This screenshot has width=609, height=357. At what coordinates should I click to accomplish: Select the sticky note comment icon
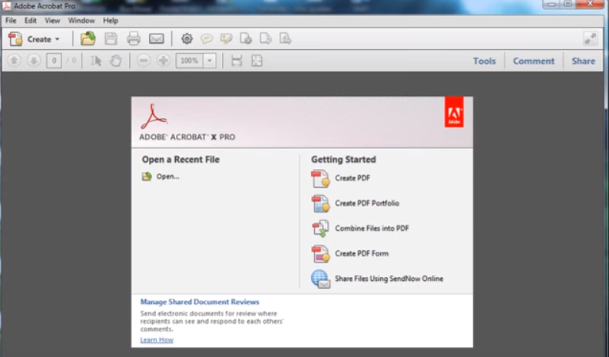point(207,38)
